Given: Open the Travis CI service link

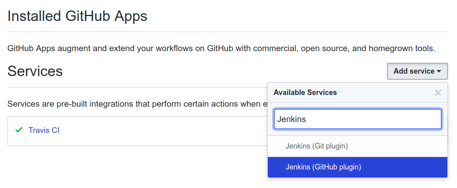Looking at the screenshot, I should click(44, 130).
